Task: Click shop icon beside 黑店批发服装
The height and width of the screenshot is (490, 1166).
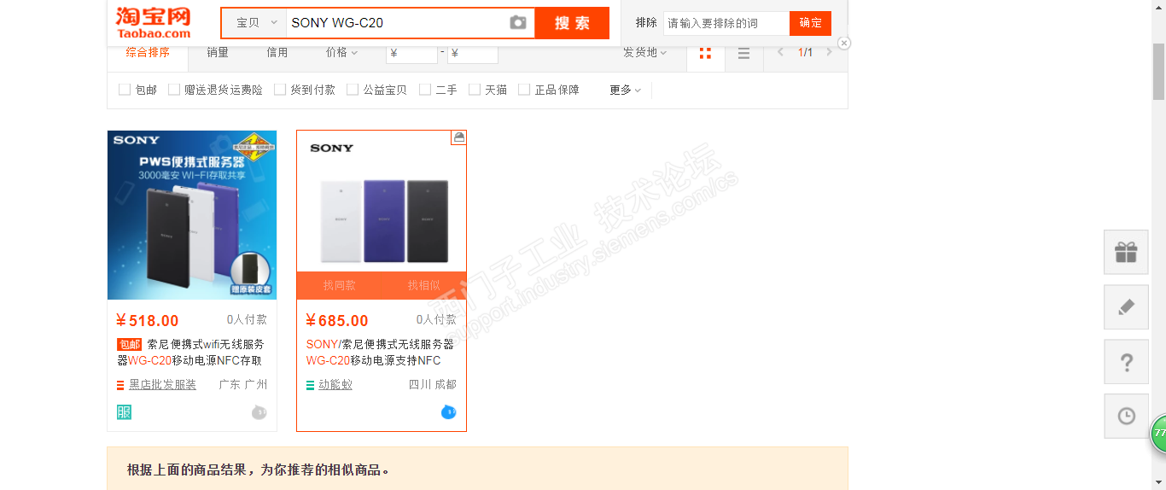Action: (120, 385)
